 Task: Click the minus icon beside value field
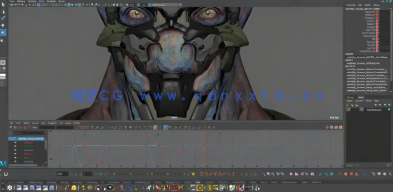(54, 174)
